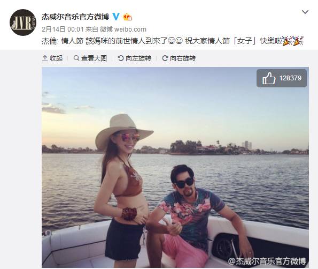The image size is (318, 269).
Task: Click the like count 128379
Action: 290,78
